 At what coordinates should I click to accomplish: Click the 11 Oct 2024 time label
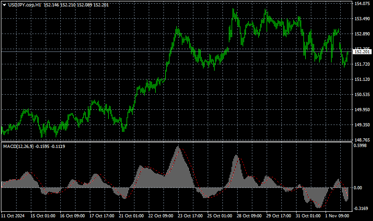12,216
